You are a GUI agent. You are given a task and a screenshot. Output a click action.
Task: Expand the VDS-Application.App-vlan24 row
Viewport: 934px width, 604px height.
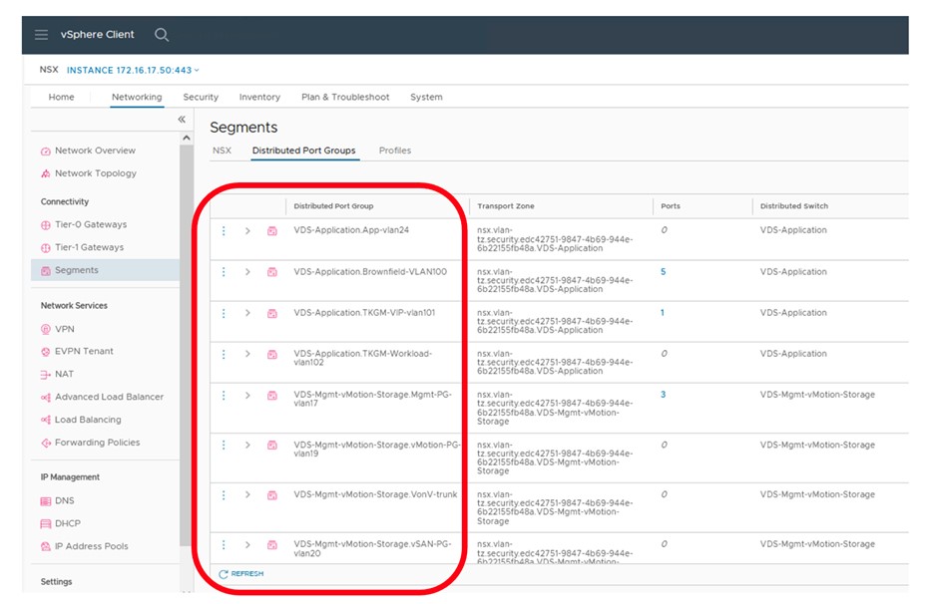(x=247, y=231)
